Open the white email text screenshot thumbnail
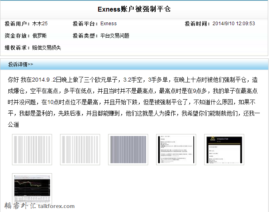The image size is (269, 212). pos(176,150)
